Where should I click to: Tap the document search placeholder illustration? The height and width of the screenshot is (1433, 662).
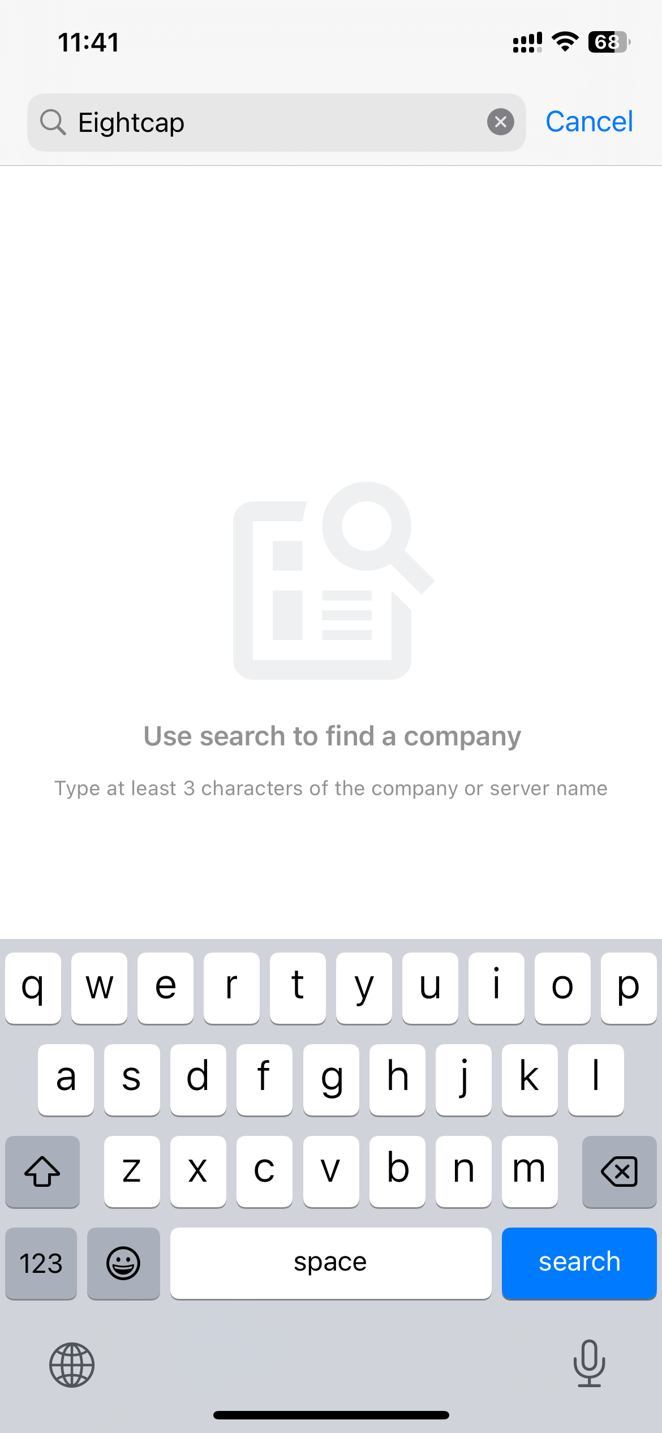click(333, 580)
